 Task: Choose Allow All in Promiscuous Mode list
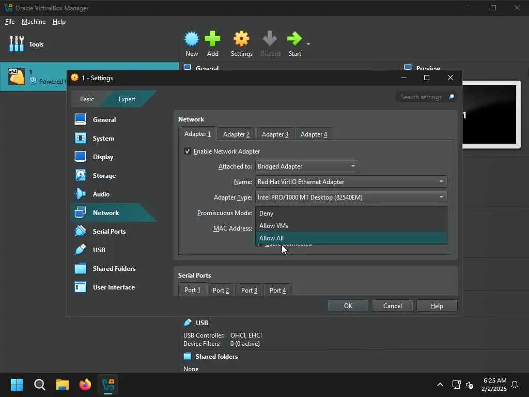click(351, 238)
